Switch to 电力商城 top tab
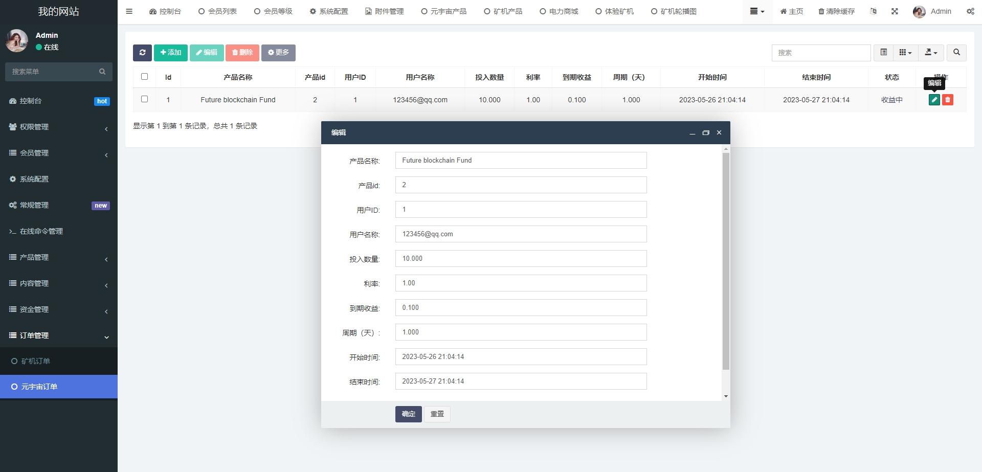The image size is (982, 472). coord(559,11)
